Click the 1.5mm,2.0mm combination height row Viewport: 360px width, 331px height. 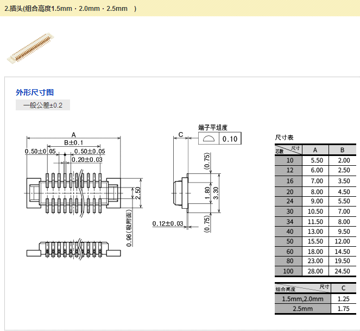[302, 299]
